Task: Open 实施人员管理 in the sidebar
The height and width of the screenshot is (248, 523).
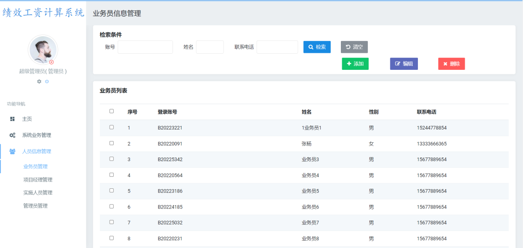Action: coord(38,192)
